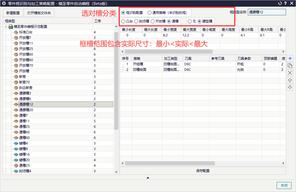Click the icon beside 开放槽25

point(16,49)
